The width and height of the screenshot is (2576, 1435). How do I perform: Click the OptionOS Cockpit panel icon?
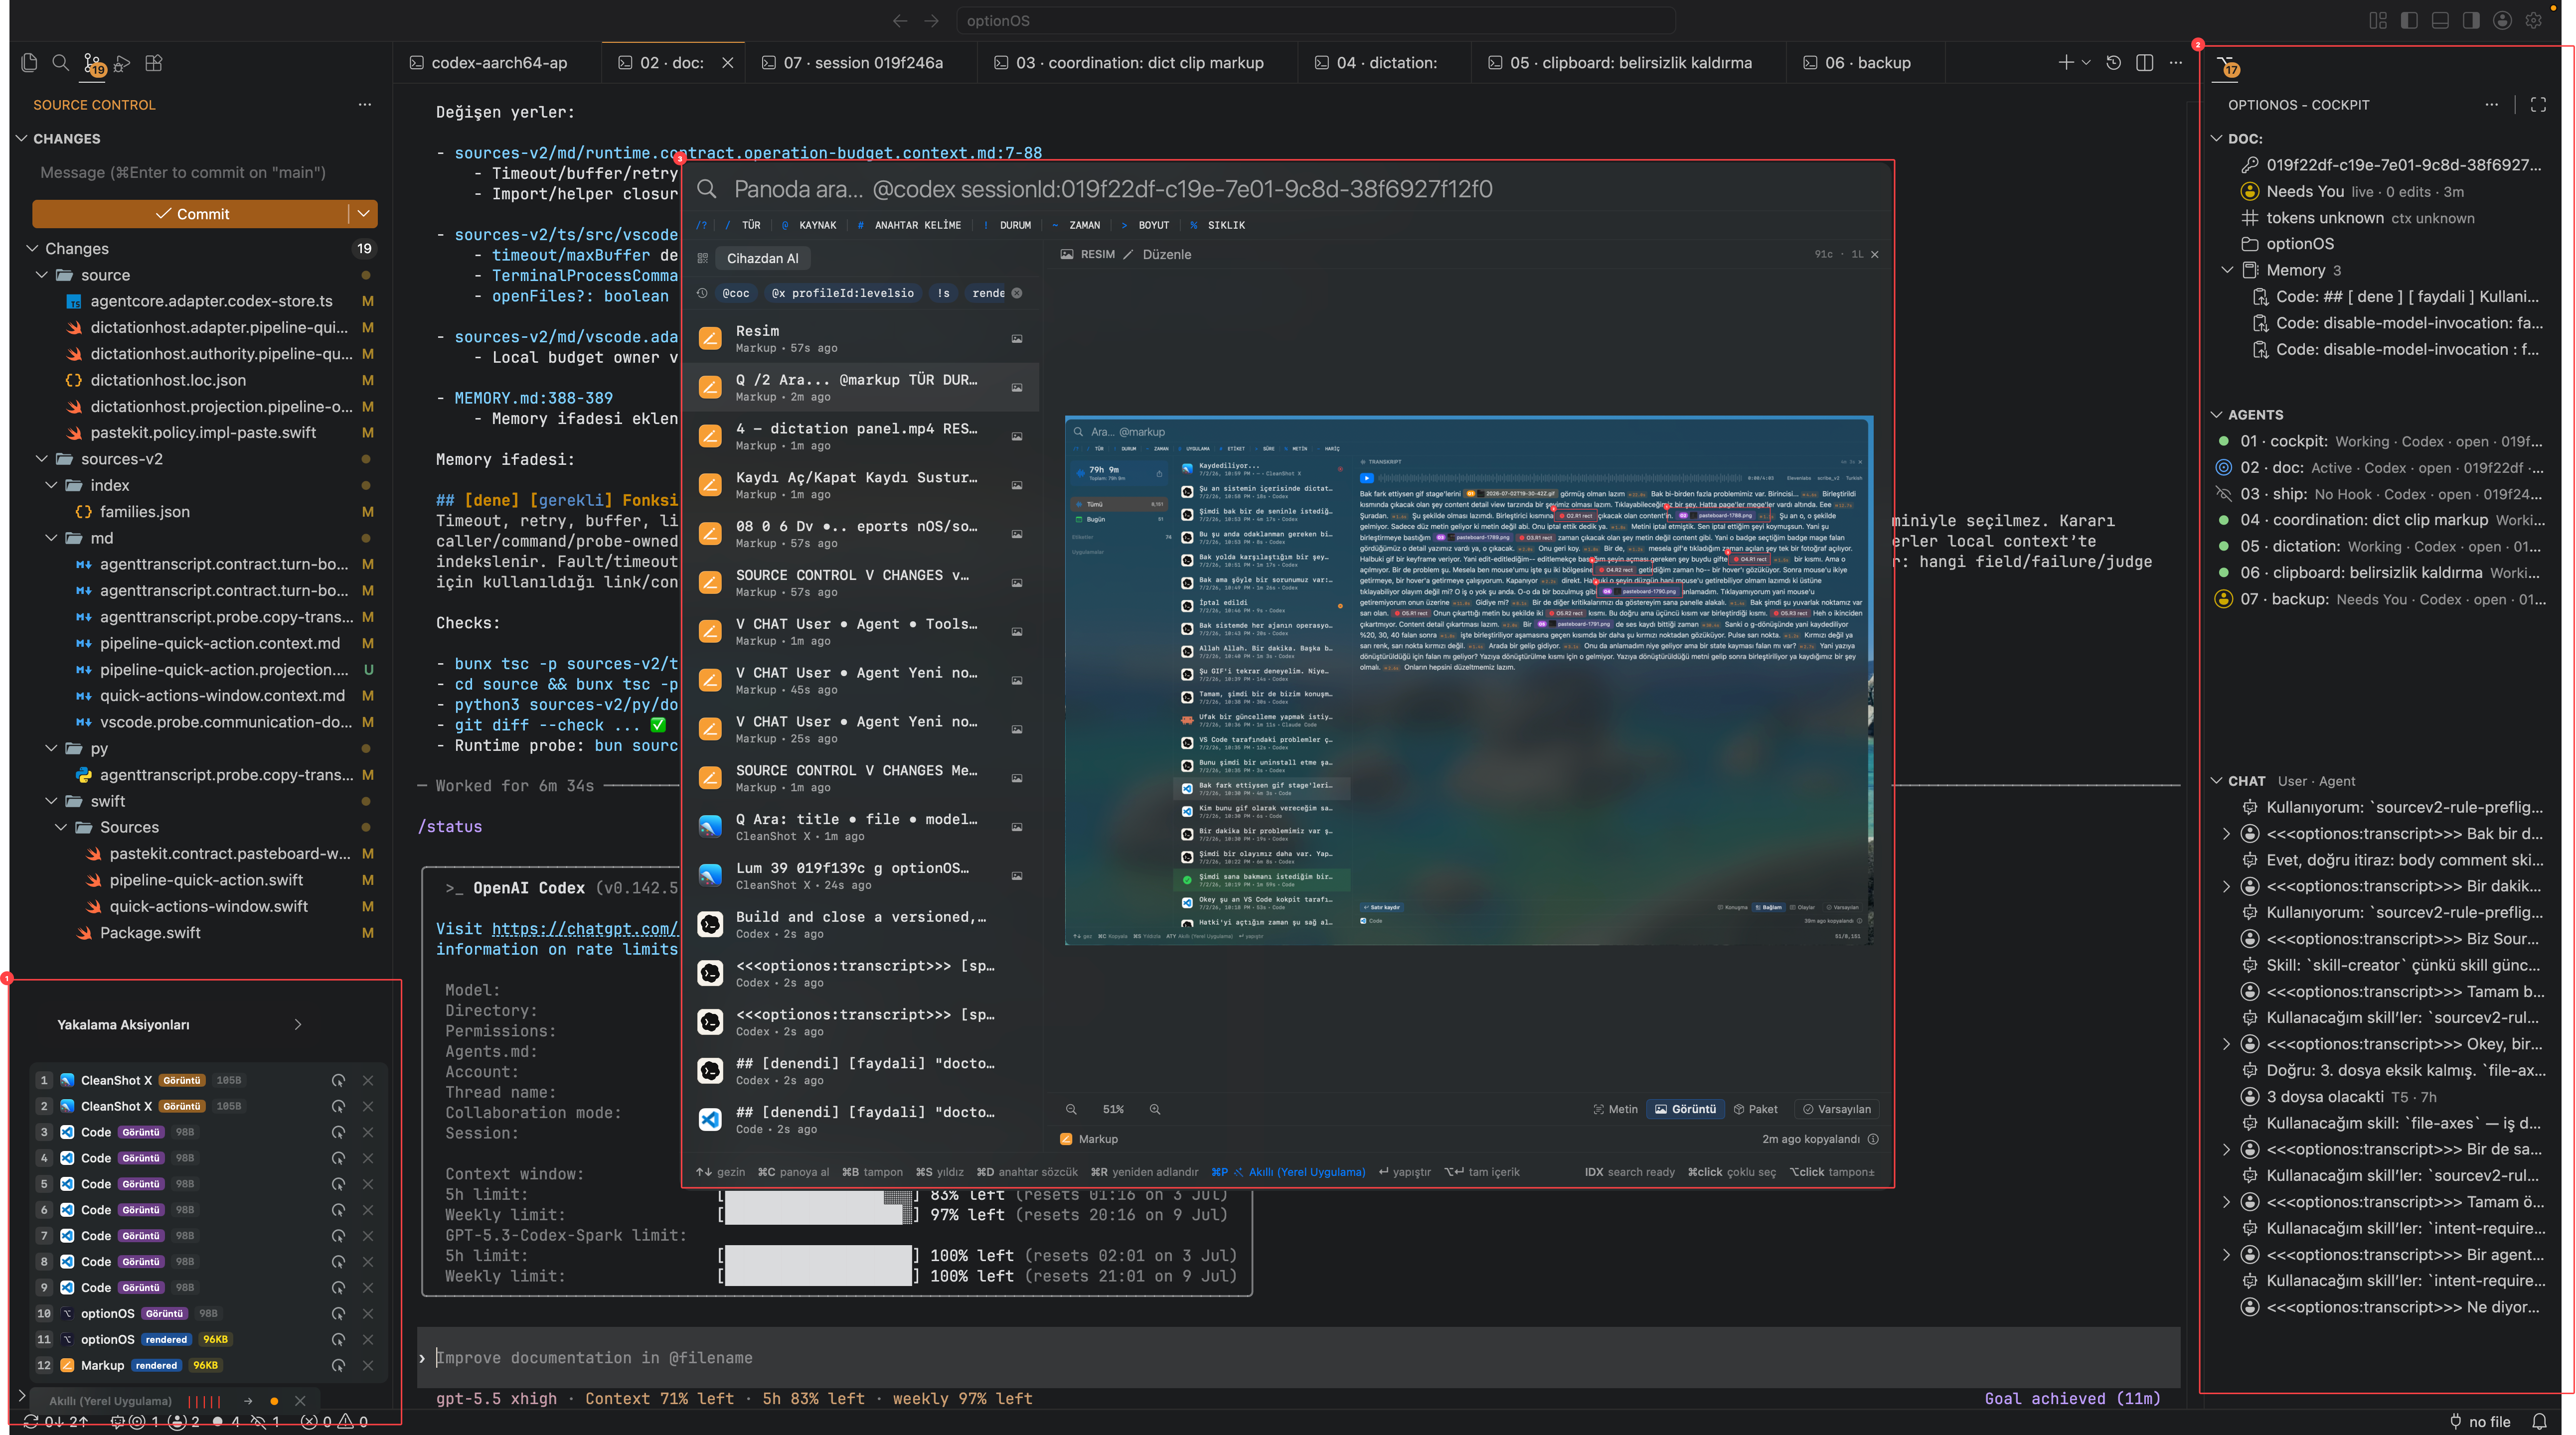point(2228,67)
